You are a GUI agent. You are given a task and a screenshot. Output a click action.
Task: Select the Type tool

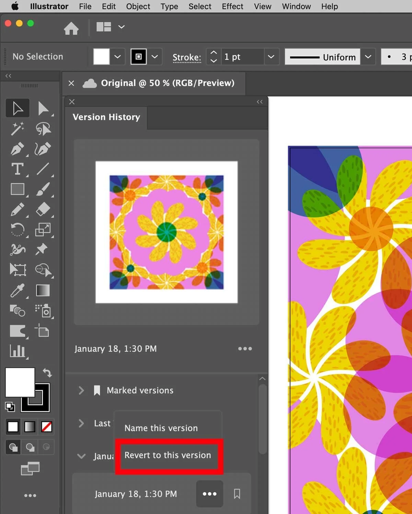pyautogui.click(x=17, y=169)
